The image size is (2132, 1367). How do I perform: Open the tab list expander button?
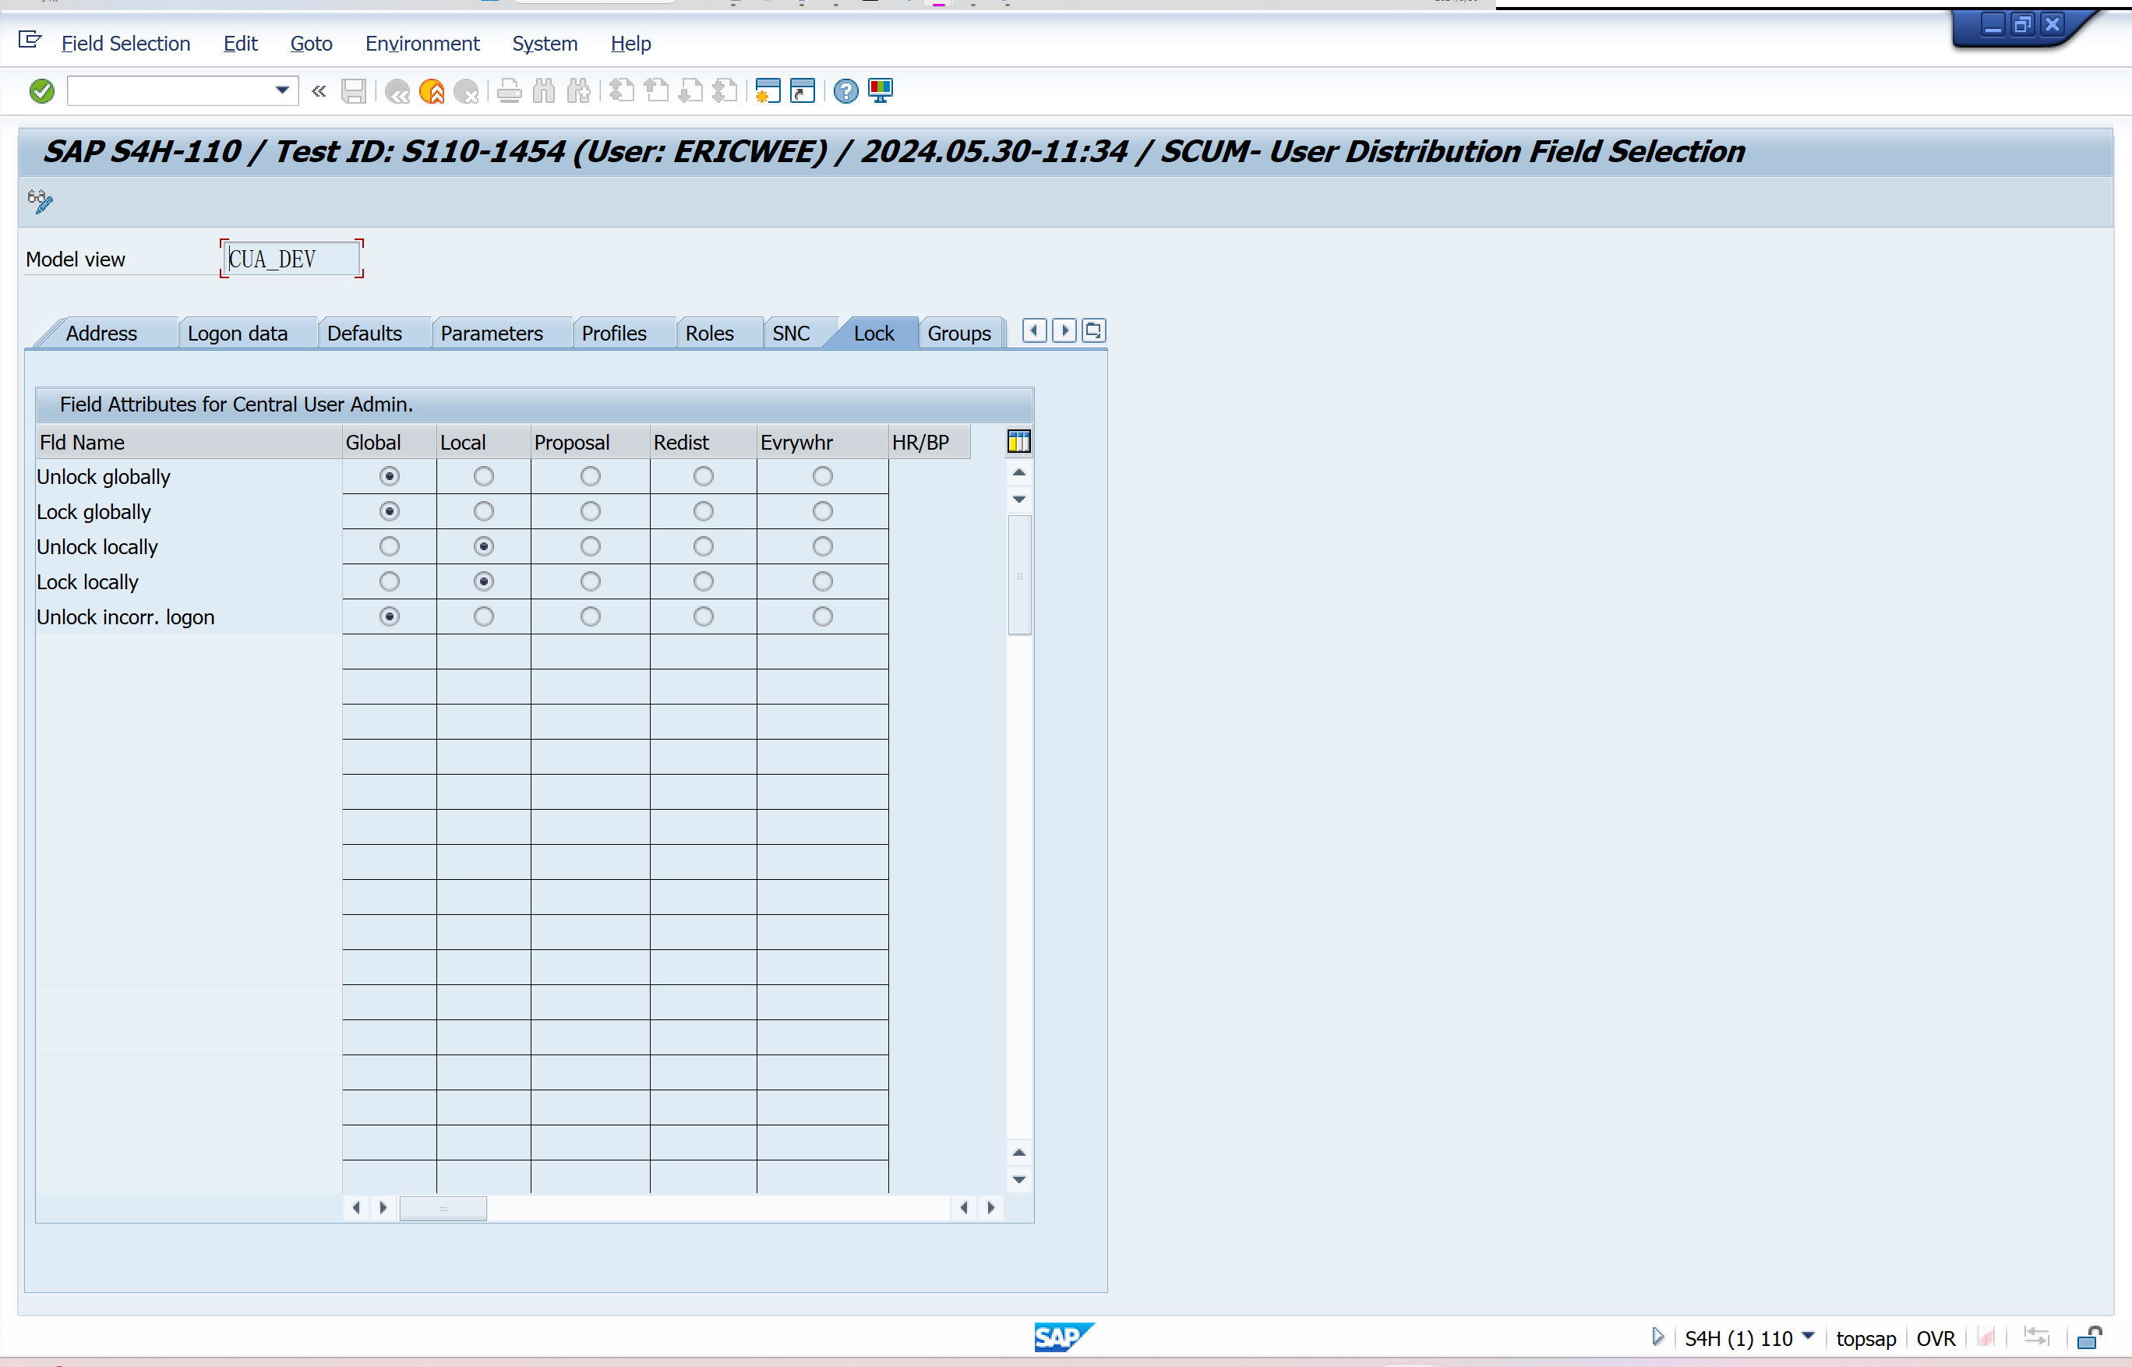1093,331
